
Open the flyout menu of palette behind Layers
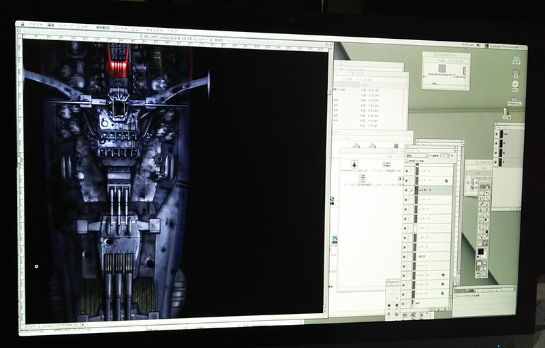pyautogui.click(x=463, y=144)
